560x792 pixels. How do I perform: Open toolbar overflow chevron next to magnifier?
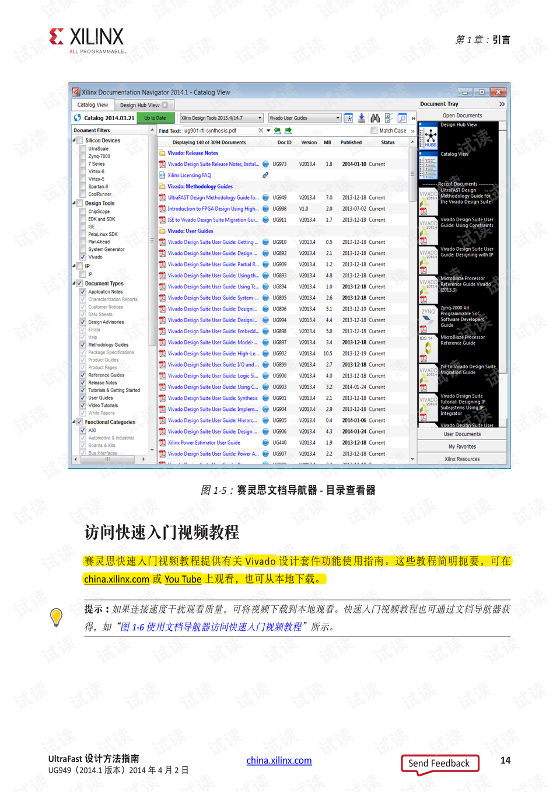coord(414,118)
